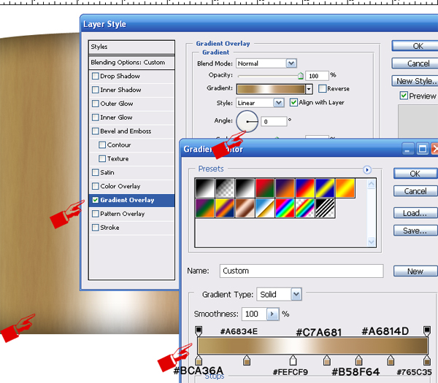
Task: Click the gradient Name text field
Action: click(301, 271)
